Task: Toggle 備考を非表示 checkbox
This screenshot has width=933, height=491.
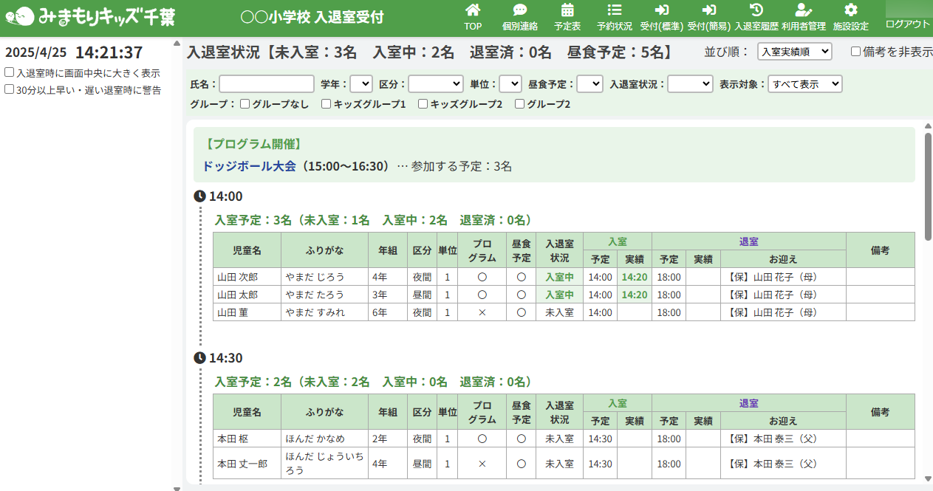Action: pyautogui.click(x=856, y=52)
